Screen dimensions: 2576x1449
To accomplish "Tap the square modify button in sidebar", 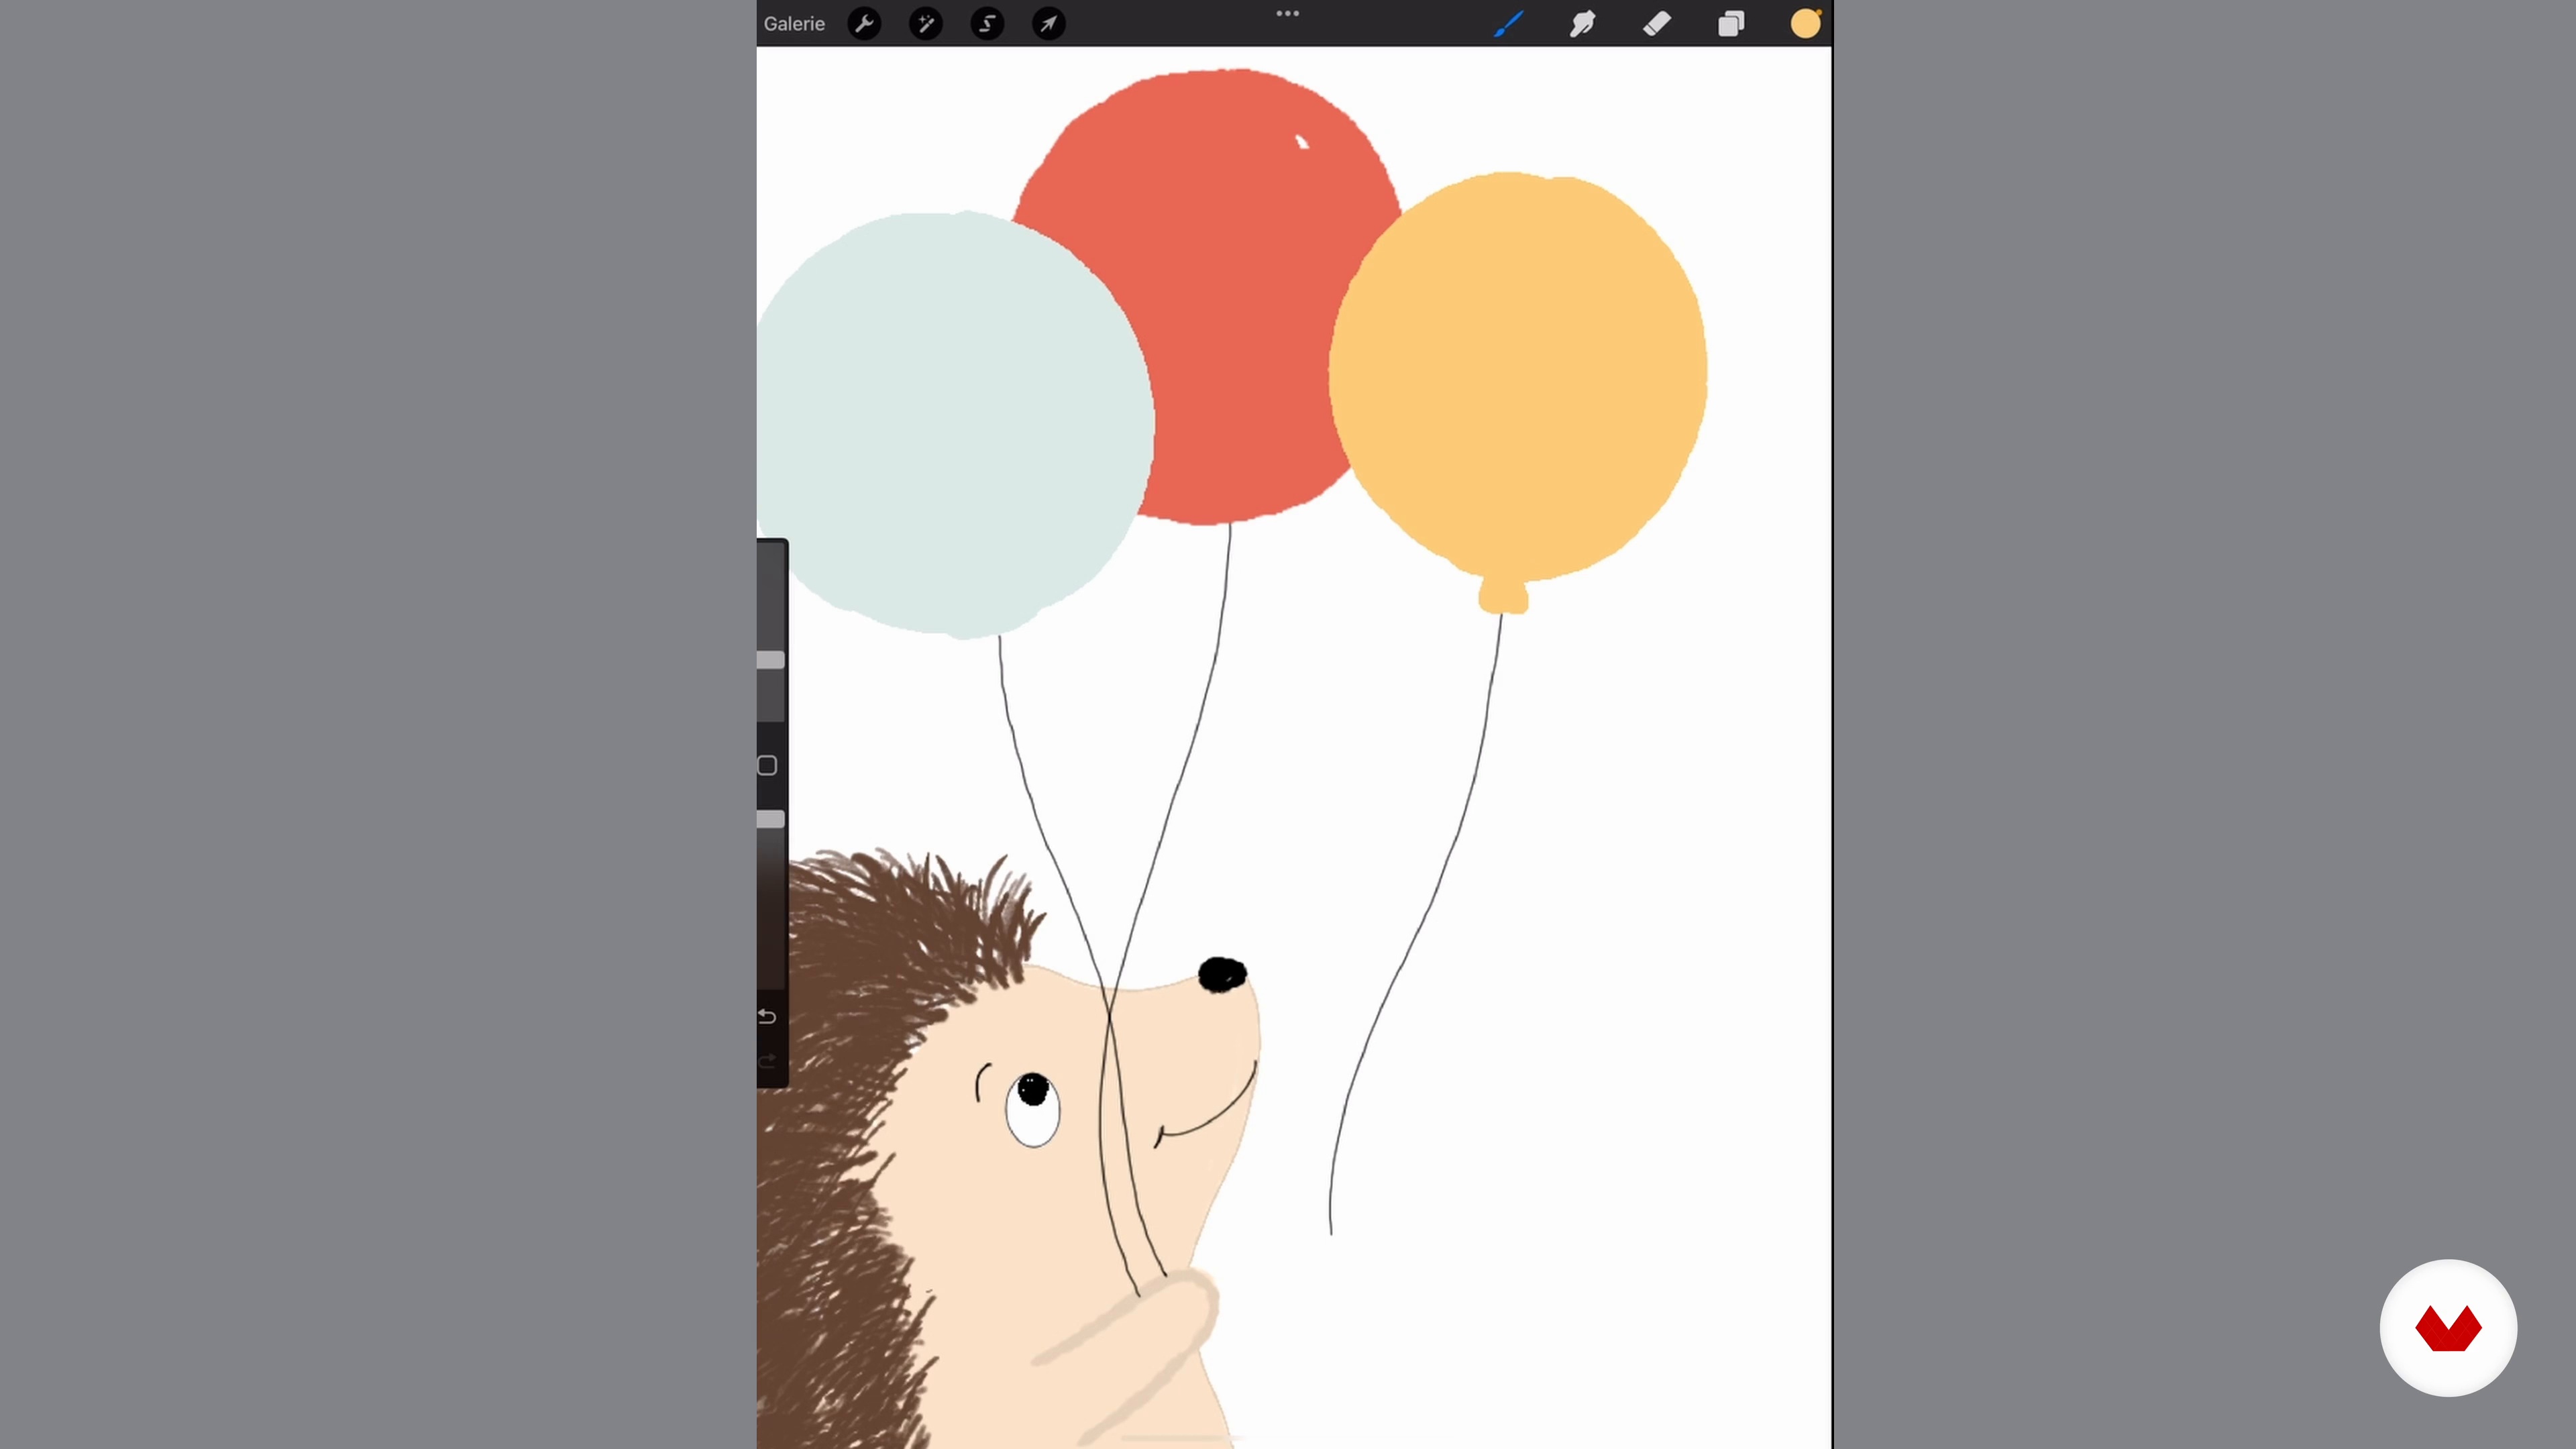I will [x=767, y=766].
